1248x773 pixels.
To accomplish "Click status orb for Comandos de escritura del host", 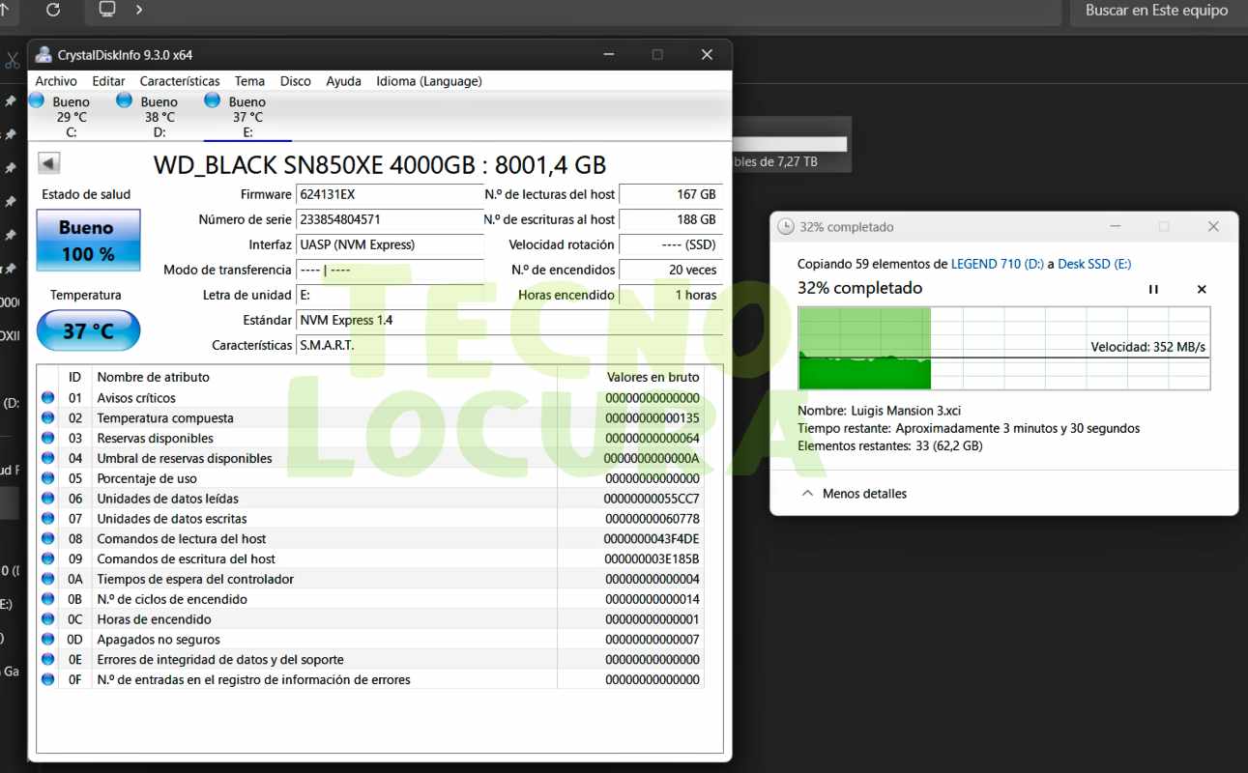I will click(x=47, y=559).
